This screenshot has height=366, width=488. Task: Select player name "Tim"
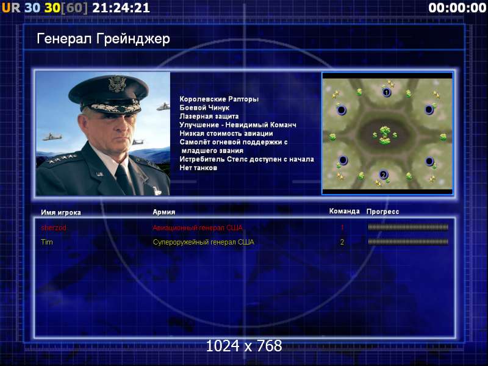[47, 242]
